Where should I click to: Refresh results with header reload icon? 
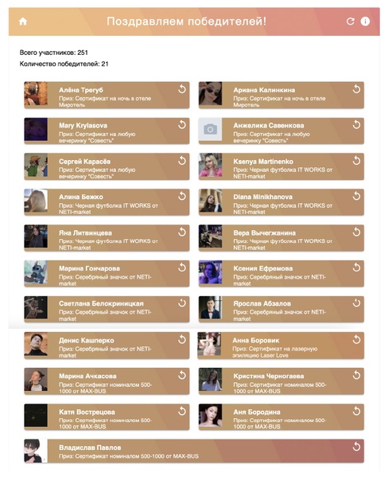[351, 22]
